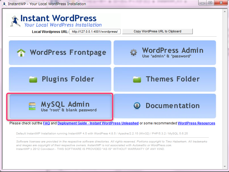Viewport: 229px width, 172px height.
Task: Click the Themes Folder green folder icon
Action: click(x=137, y=79)
